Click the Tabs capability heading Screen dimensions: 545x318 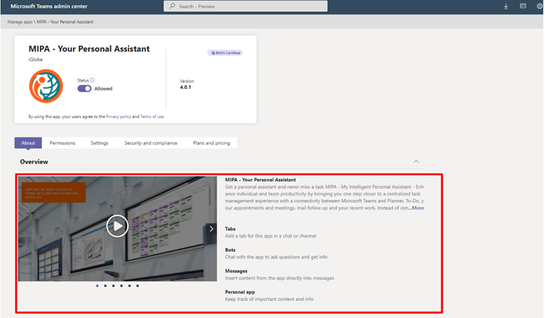230,229
